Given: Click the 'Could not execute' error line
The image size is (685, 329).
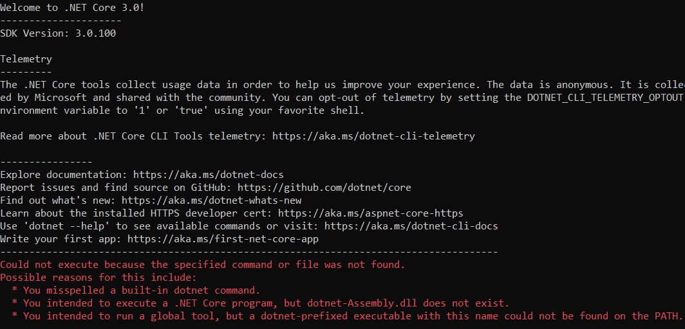Looking at the screenshot, I should [203, 265].
